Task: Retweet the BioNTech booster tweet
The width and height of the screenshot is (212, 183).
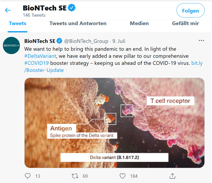Action: (75, 176)
